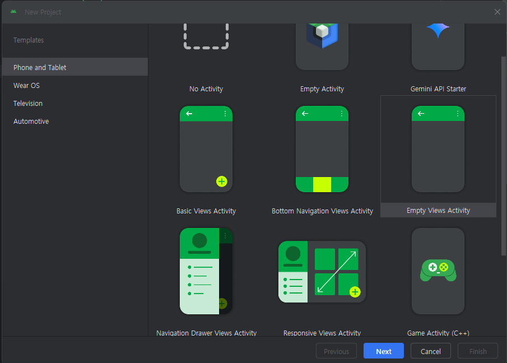Select the No Activity template thumbnail
This screenshot has width=507, height=363.
click(x=206, y=36)
